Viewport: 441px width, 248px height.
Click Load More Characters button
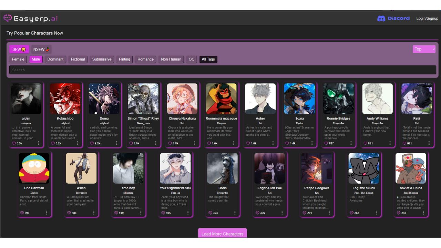pos(222,234)
